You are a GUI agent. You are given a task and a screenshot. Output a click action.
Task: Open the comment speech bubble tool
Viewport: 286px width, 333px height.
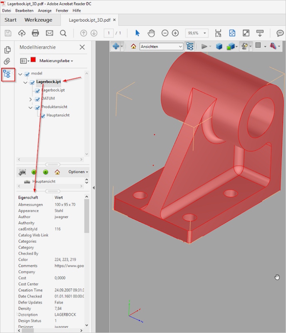[x=280, y=33]
